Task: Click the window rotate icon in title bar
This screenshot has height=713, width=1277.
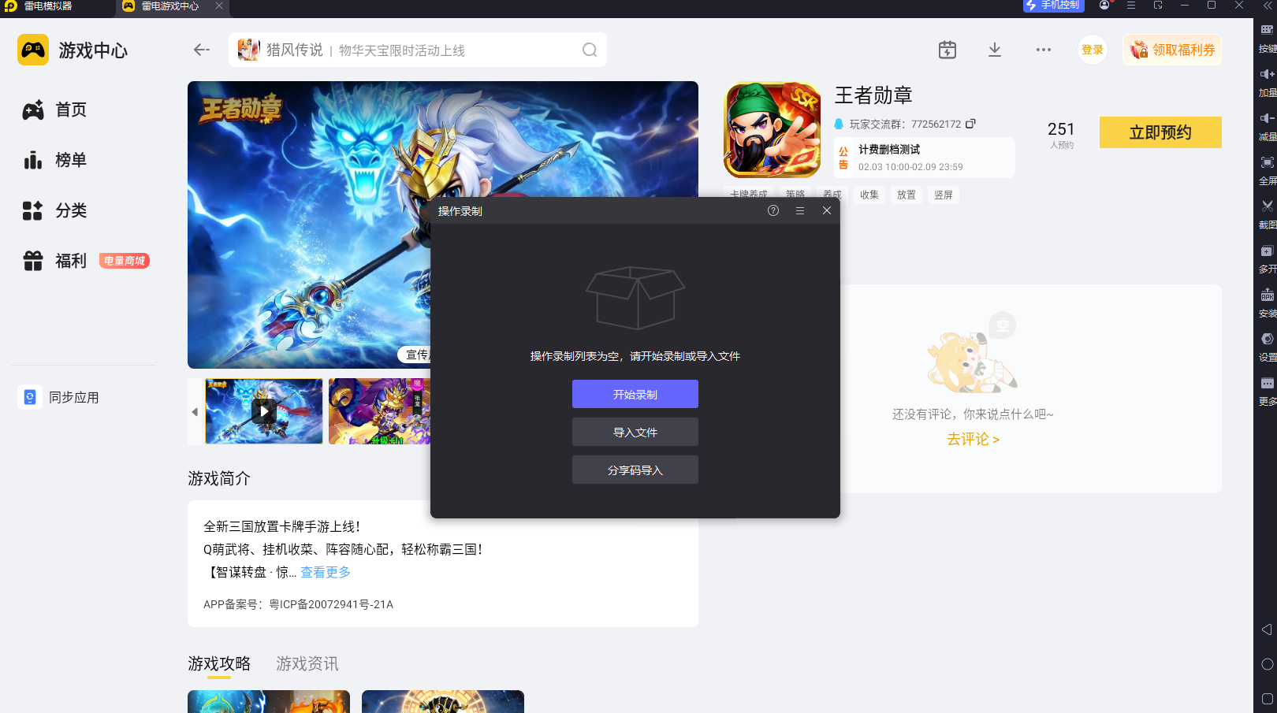Action: (x=1158, y=6)
